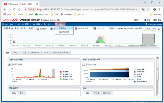Viewport: 164px width, 103px height.
Task: Switch to the 监视的 SQL tab
Action: coord(35,52)
